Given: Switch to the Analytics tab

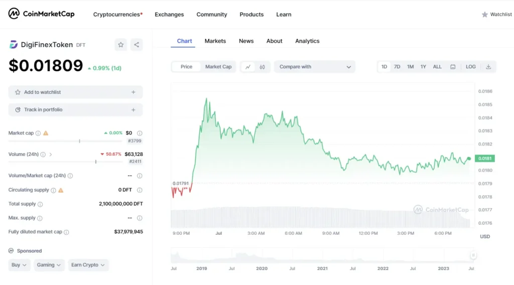Looking at the screenshot, I should coord(307,41).
